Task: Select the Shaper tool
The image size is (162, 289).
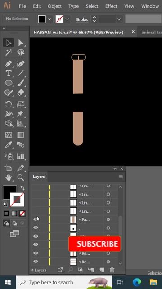Action: tap(9, 93)
